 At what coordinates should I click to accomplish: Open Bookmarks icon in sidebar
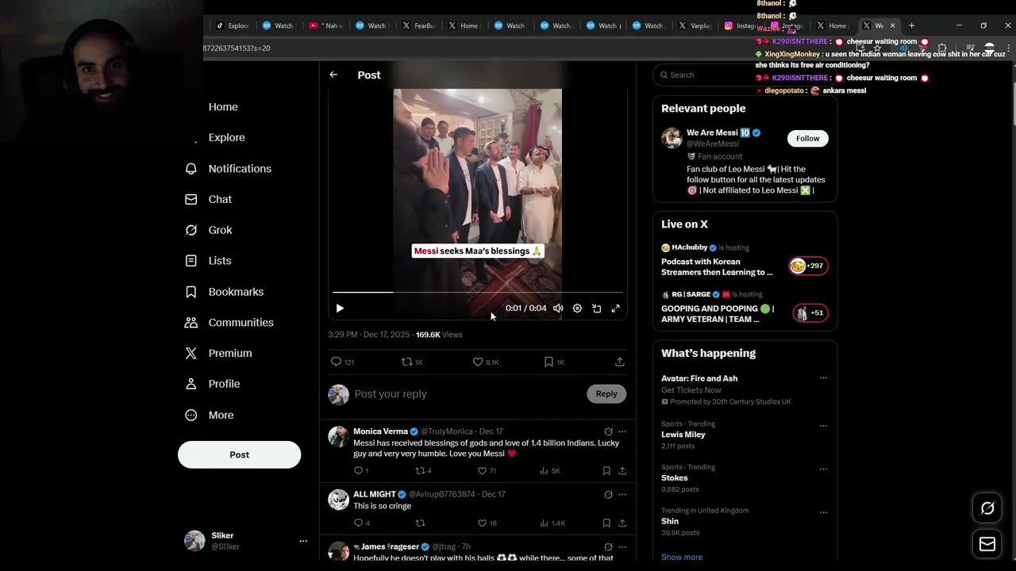click(x=190, y=292)
